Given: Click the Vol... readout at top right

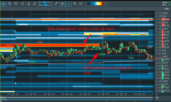Looking at the screenshot, I should point(167,5).
